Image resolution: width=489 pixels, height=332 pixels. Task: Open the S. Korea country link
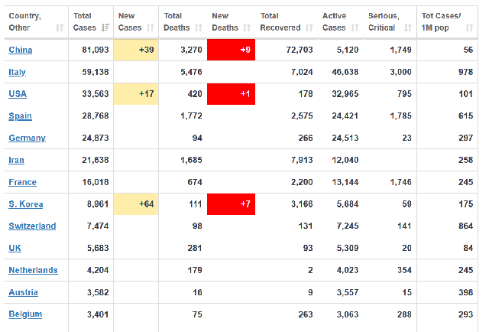26,204
